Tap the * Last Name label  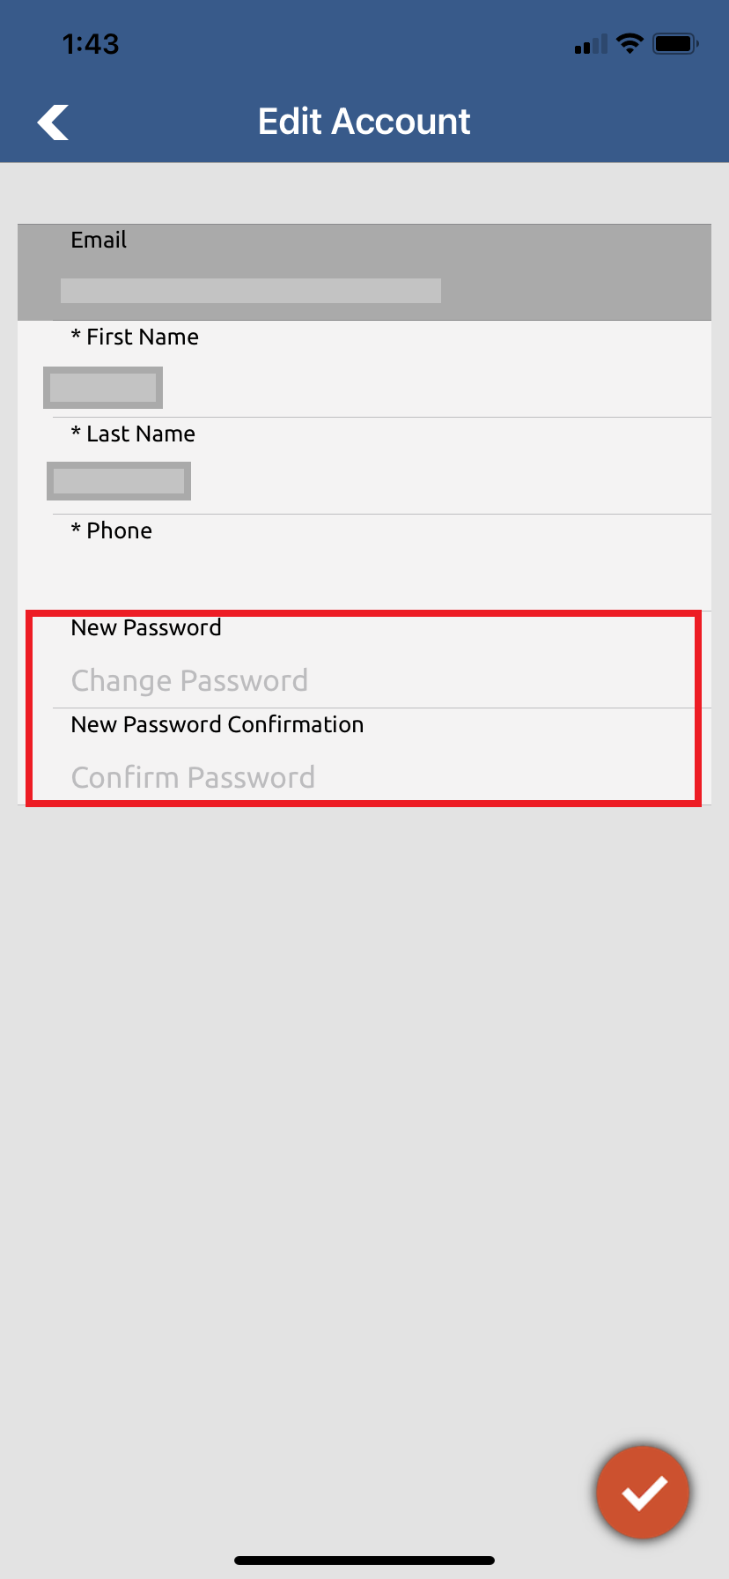point(133,434)
